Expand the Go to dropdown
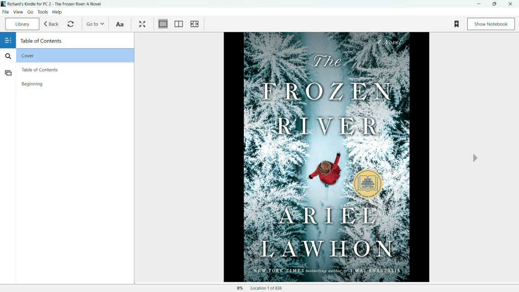The image size is (519, 292). 95,24
